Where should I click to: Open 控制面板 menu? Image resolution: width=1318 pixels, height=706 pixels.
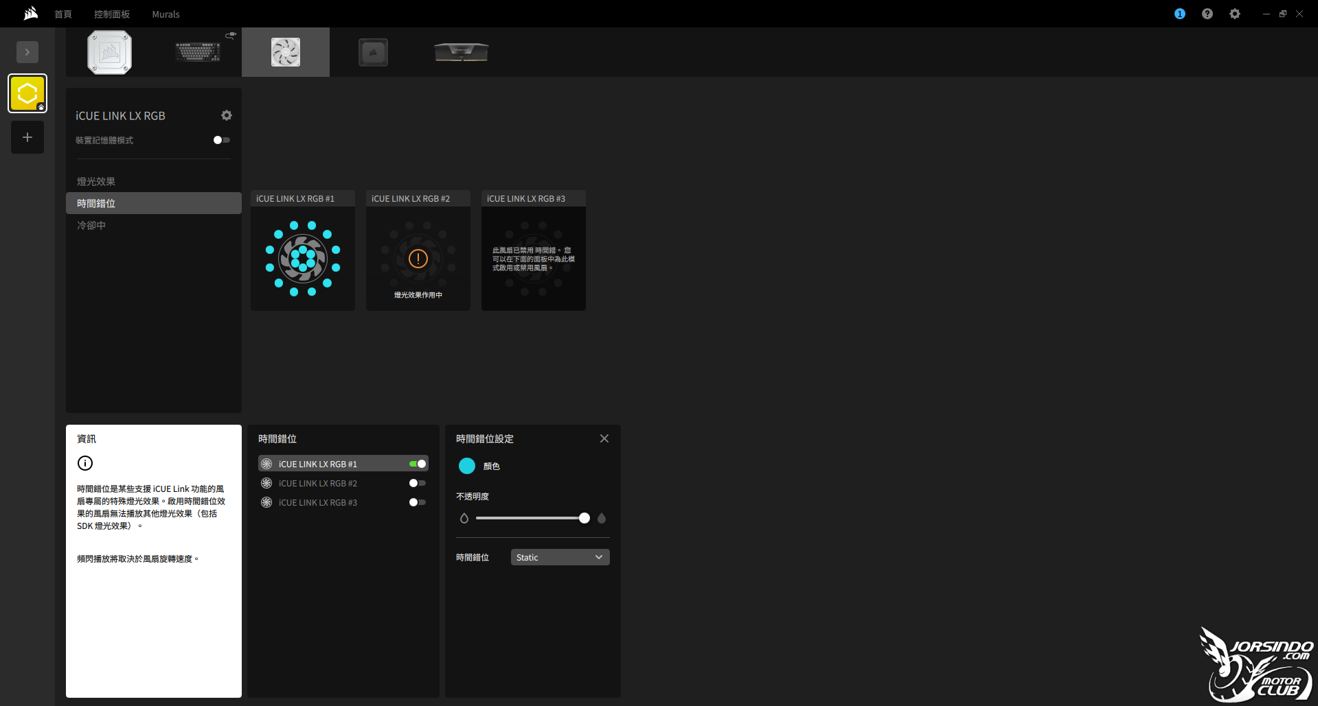112,14
